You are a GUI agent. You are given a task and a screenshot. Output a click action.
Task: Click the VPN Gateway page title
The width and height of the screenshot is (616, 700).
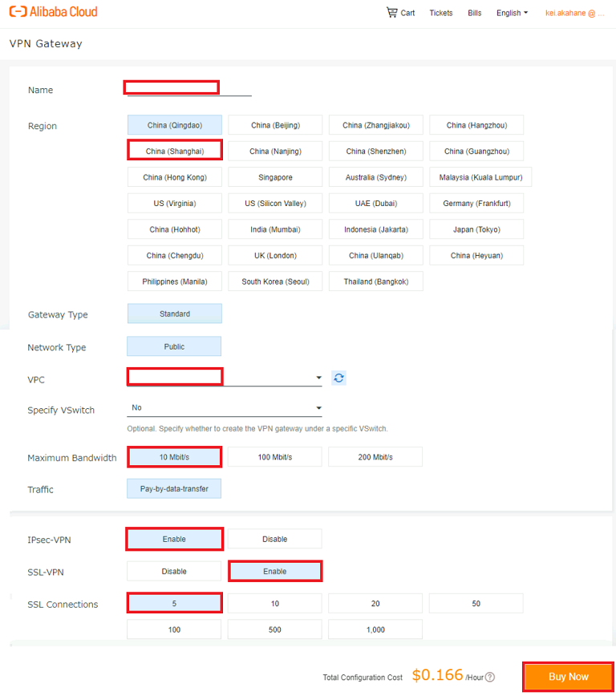tap(46, 44)
